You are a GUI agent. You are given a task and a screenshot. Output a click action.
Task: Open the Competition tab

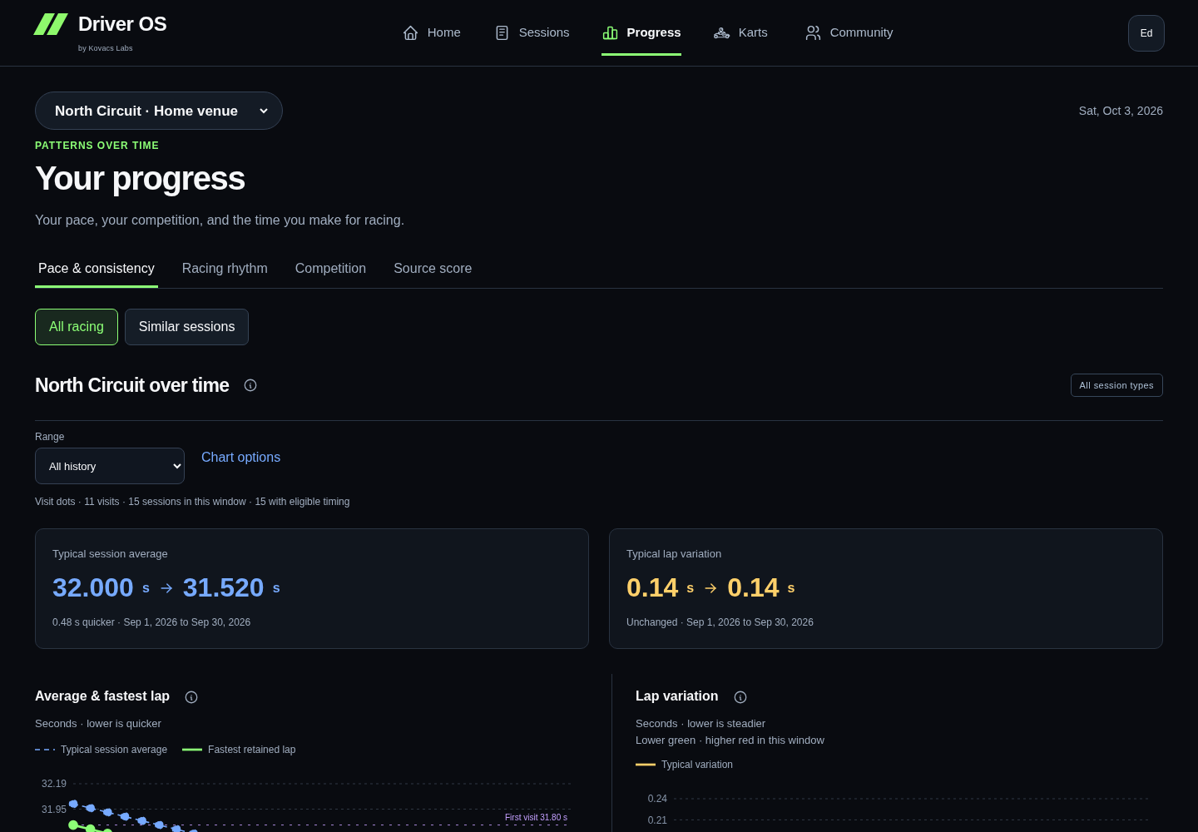330,269
